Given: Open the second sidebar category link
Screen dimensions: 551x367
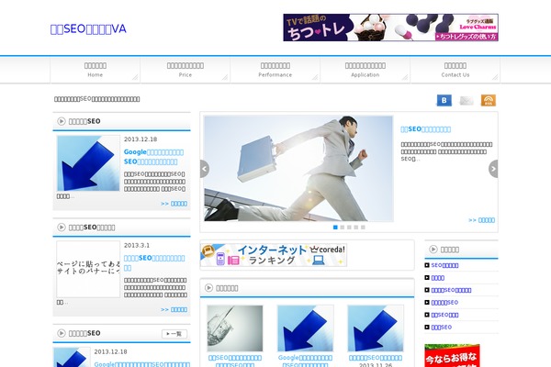Looking at the screenshot, I should click(438, 278).
